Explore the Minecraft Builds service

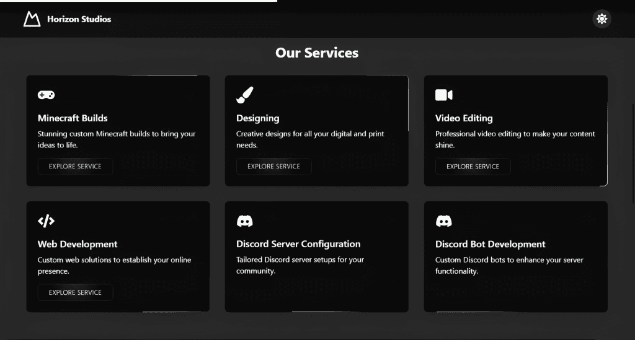75,166
